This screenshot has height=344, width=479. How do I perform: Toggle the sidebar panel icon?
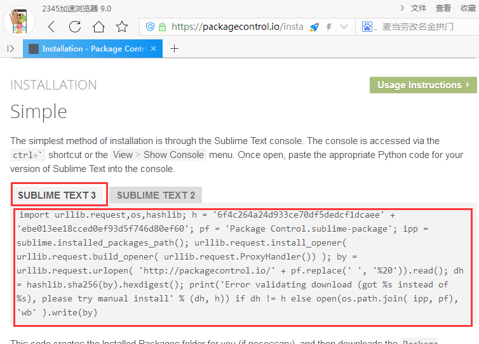pyautogui.click(x=11, y=48)
